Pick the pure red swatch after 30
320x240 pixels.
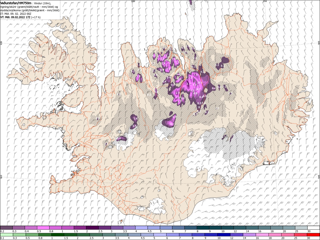point(313,235)
